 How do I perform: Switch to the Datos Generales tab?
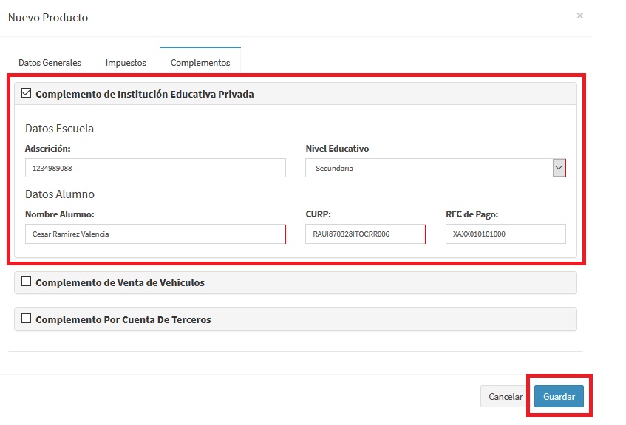(50, 63)
